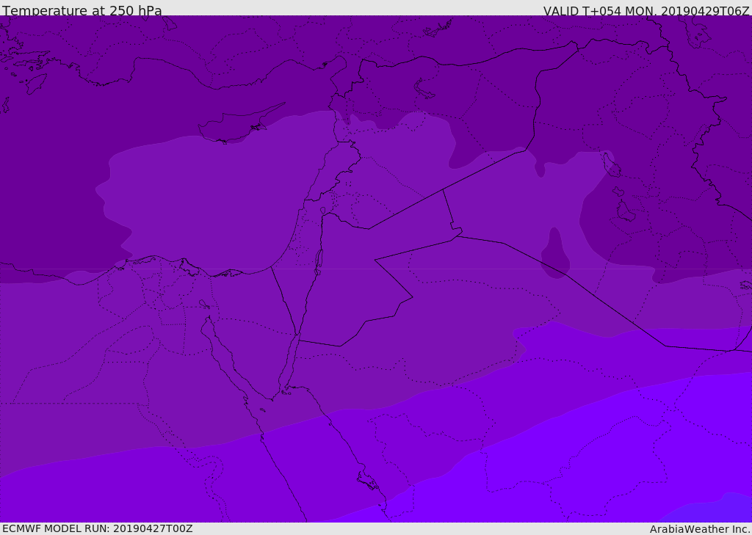Click the ArabiaWeather Inc. credit text
The width and height of the screenshot is (752, 535).
700,528
